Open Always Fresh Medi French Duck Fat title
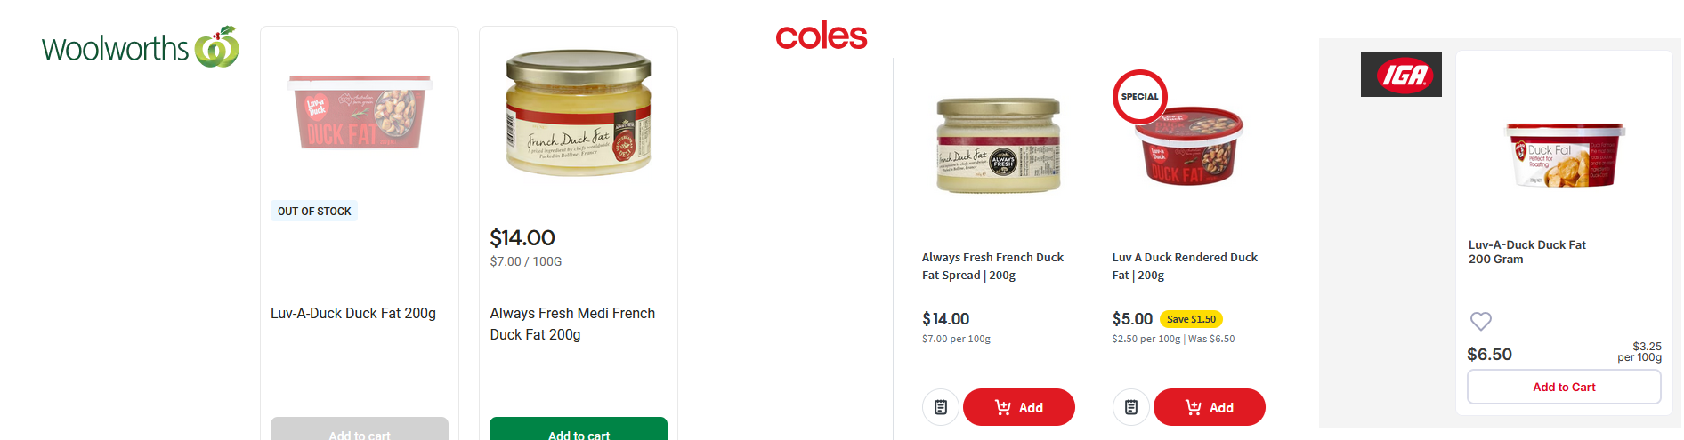 click(x=572, y=324)
